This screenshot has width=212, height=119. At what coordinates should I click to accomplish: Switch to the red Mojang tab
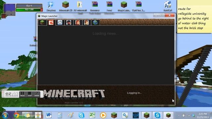point(51,22)
